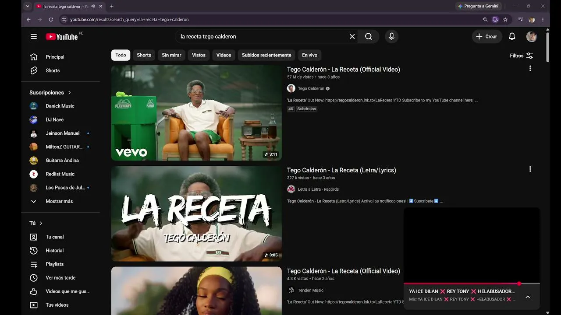This screenshot has width=561, height=315.
Task: Select the Todo filter chip
Action: [x=121, y=55]
